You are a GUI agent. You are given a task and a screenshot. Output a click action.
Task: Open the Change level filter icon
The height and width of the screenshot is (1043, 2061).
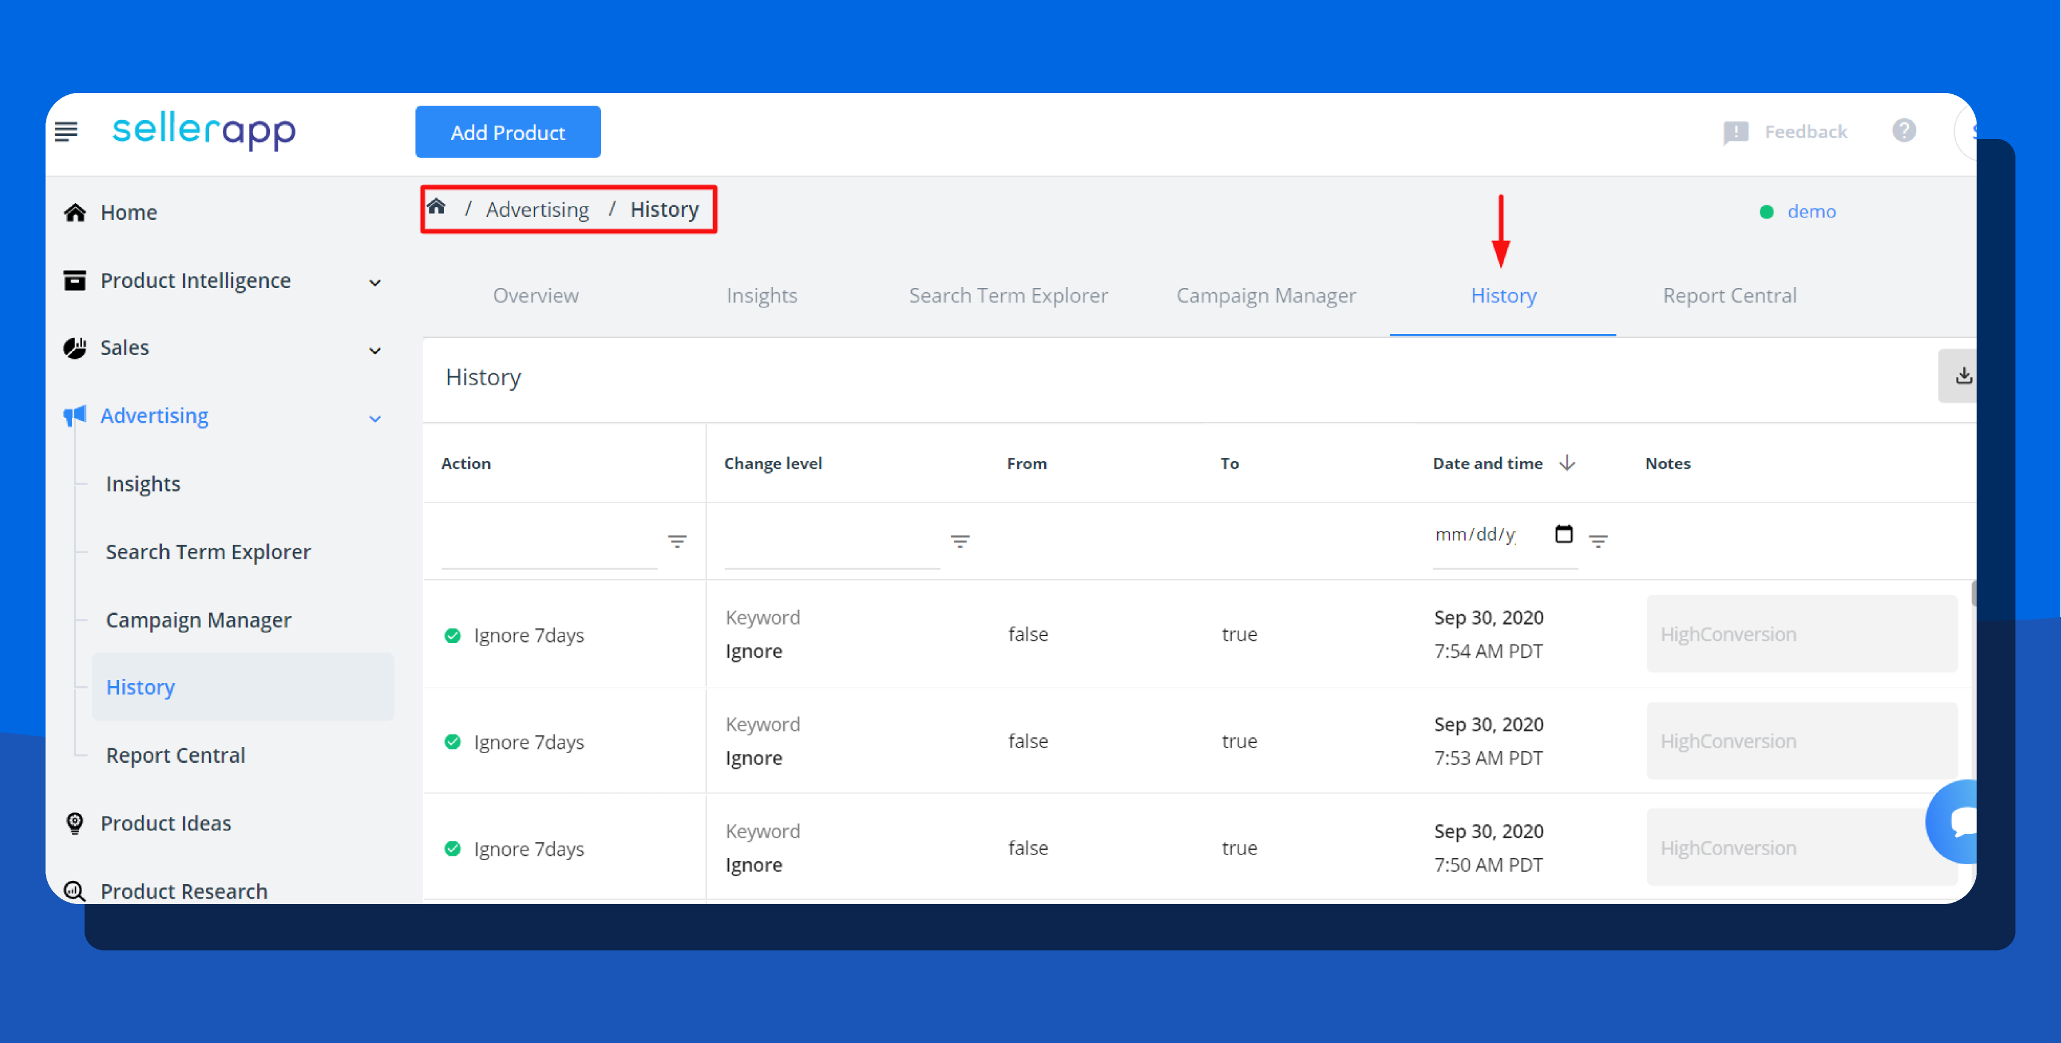point(960,541)
